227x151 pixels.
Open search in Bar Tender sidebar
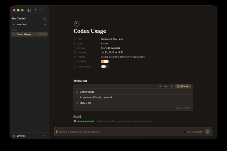coord(44,19)
